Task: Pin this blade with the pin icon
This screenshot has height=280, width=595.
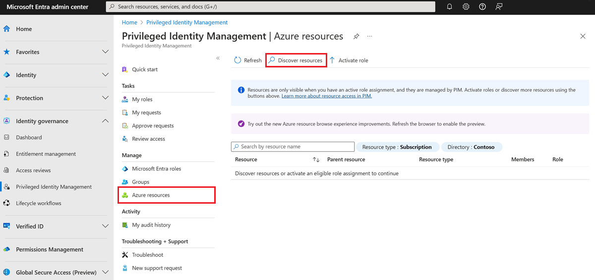Action: (356, 37)
